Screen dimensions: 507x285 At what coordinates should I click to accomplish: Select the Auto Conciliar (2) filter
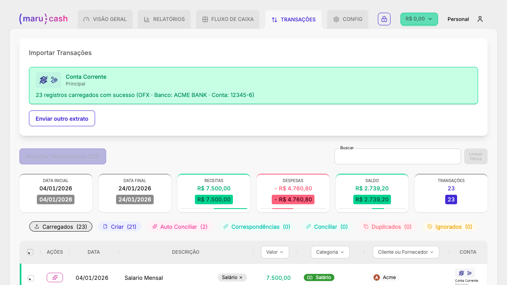pyautogui.click(x=179, y=226)
